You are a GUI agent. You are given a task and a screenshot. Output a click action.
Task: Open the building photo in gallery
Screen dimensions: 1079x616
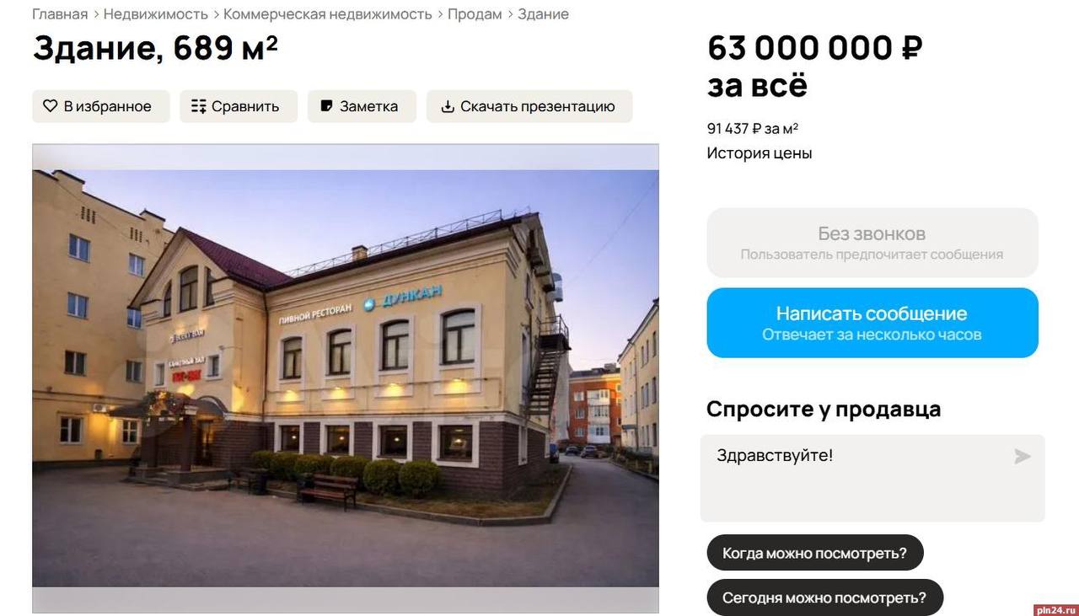coord(346,378)
